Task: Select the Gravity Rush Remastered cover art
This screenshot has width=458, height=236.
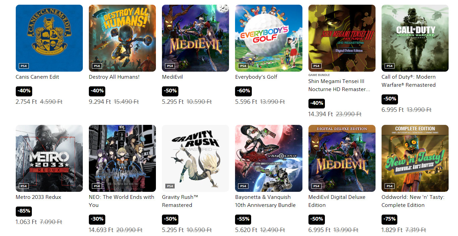Action: [x=195, y=158]
